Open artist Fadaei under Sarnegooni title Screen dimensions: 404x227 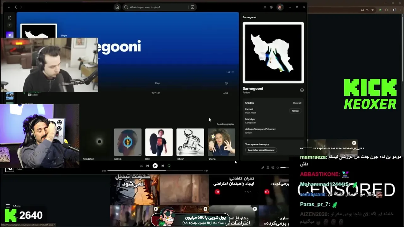pos(246,93)
